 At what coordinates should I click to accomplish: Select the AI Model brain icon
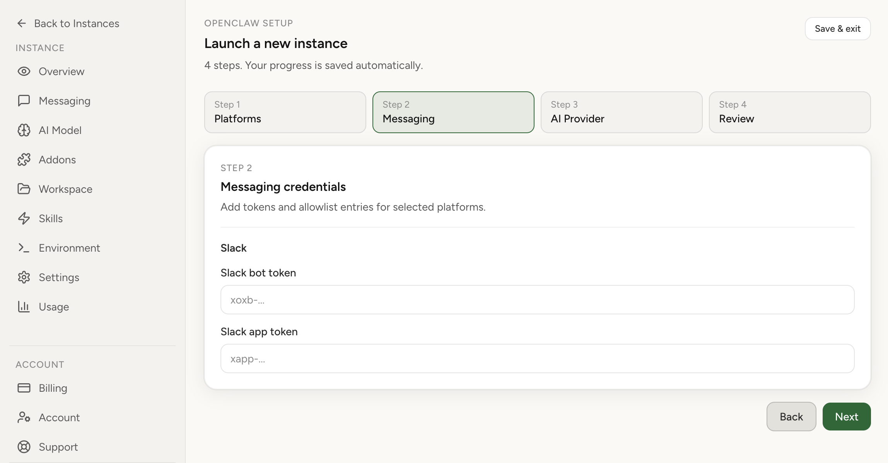click(x=24, y=130)
